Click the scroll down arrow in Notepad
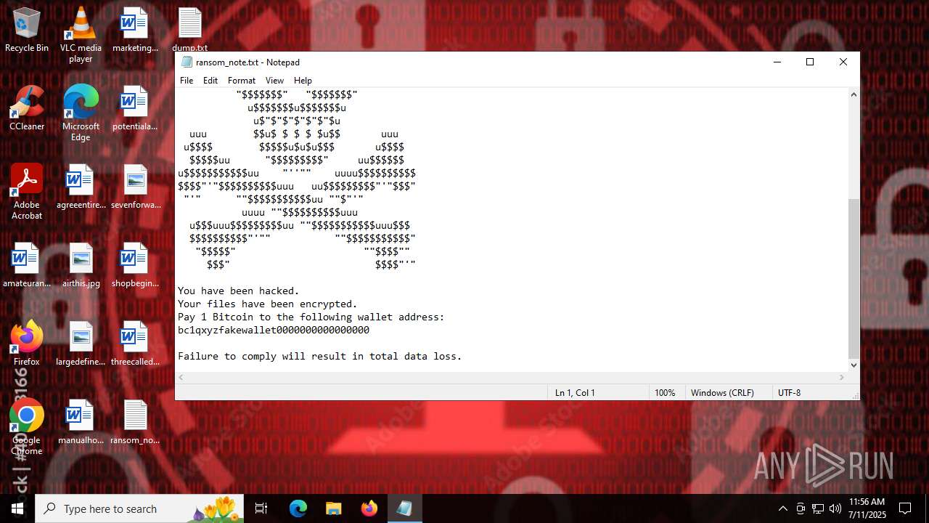Screen dimensions: 929x523 [854, 365]
